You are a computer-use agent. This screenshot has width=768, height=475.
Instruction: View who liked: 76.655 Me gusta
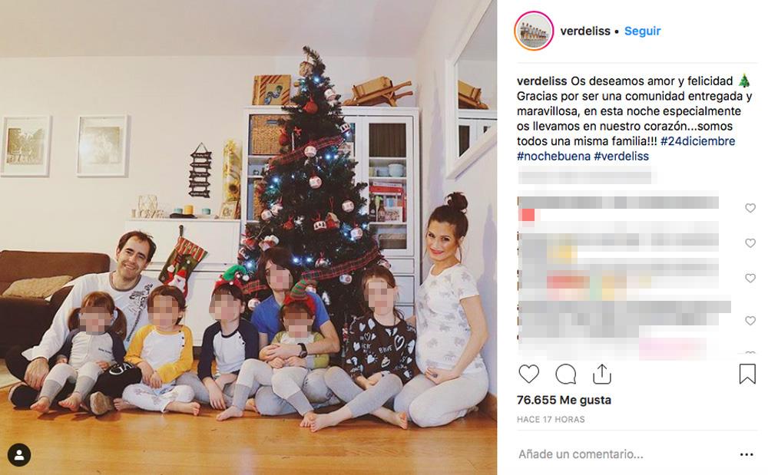pos(564,400)
